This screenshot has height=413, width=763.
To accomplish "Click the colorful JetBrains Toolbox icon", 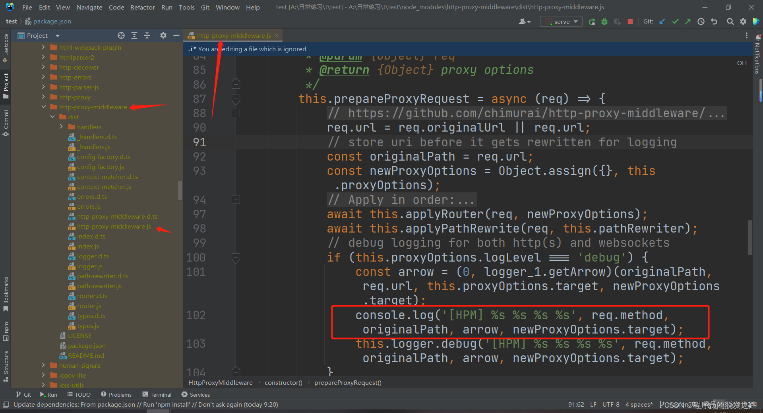I will [x=756, y=22].
